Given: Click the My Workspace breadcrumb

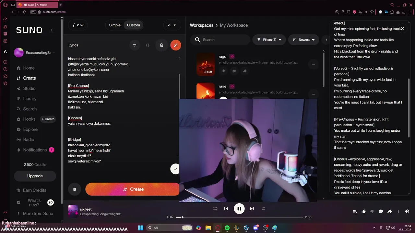Looking at the screenshot, I should 234,25.
